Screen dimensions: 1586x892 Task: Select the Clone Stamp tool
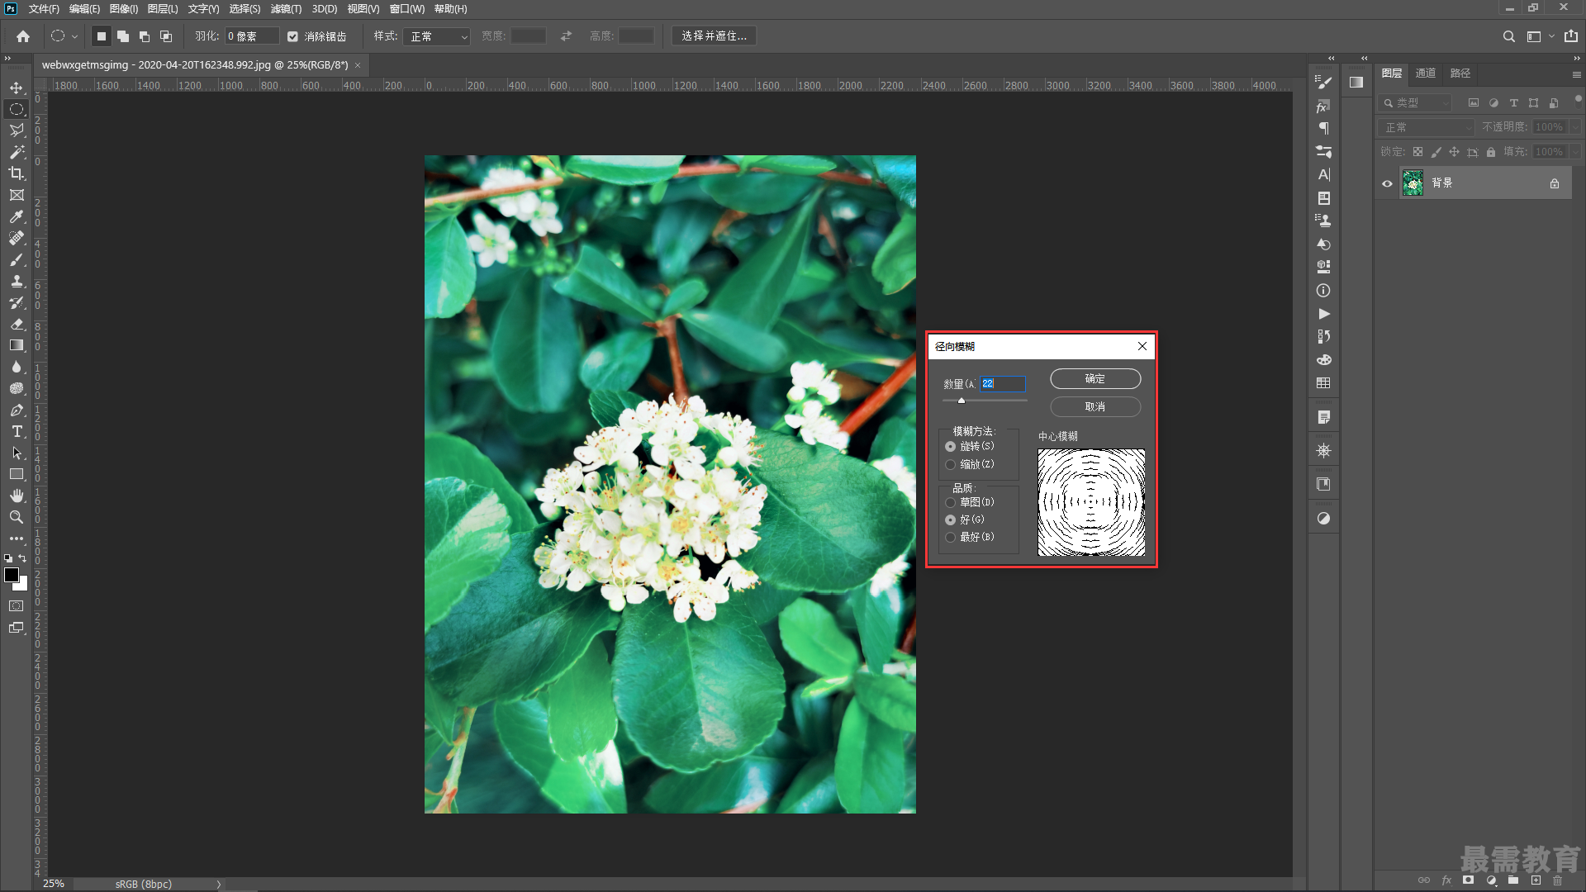pos(17,281)
